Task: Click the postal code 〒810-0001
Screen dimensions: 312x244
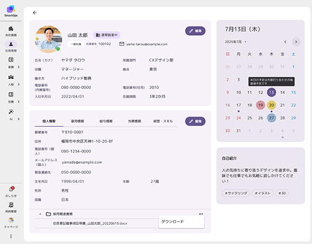Action: coord(72,132)
